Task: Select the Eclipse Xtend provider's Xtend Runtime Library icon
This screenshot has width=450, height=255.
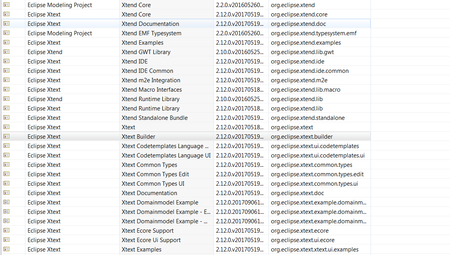Action: 6,99
